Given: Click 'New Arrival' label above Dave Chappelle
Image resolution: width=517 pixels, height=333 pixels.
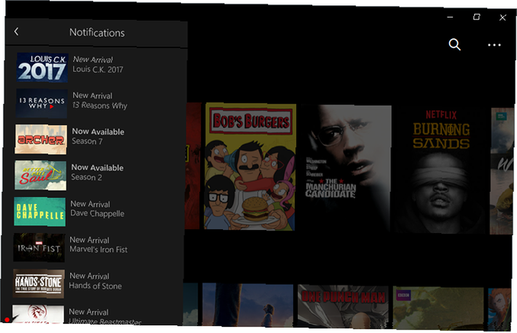Looking at the screenshot, I should 90,204.
